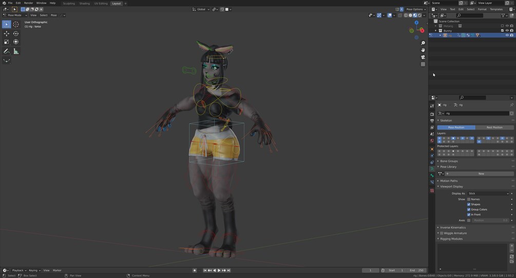Open the Display As Stick dropdown
Screen dimensions: 516x278
[x=488, y=194]
